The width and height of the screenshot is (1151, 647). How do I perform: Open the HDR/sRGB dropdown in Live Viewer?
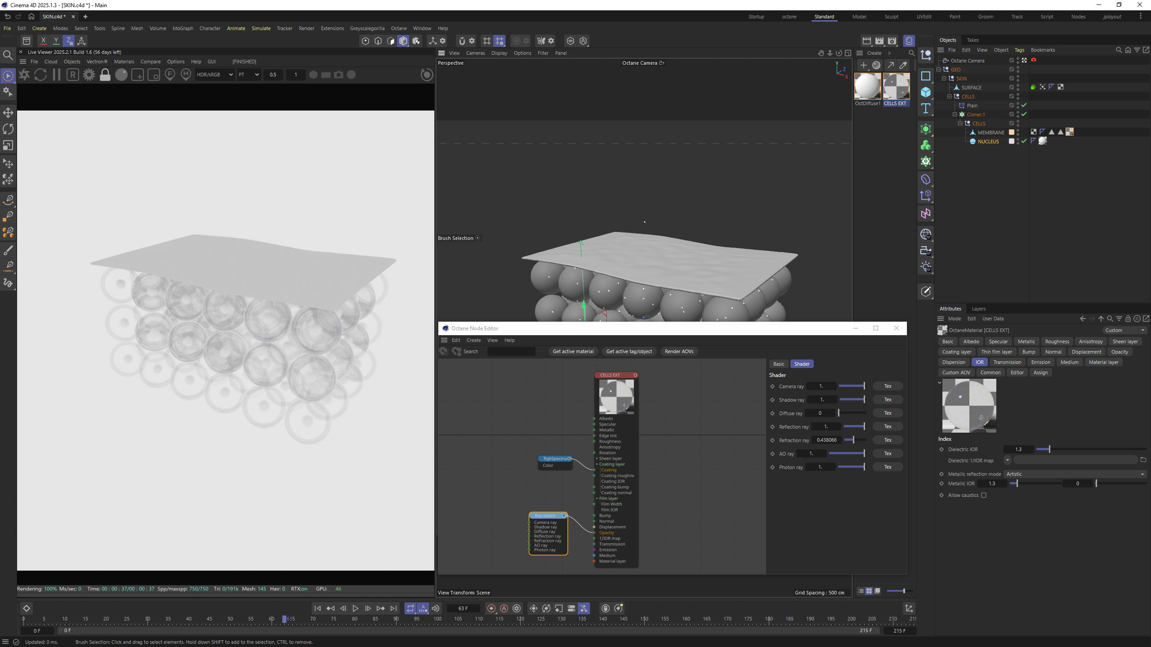(x=214, y=75)
